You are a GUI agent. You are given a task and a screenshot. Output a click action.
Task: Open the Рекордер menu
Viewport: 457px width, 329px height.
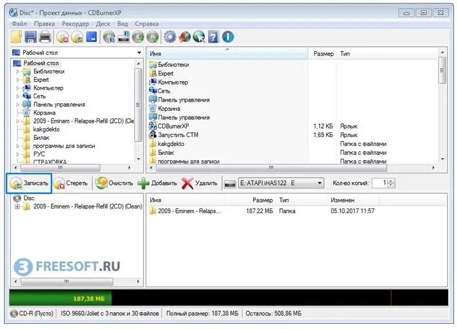pyautogui.click(x=75, y=24)
